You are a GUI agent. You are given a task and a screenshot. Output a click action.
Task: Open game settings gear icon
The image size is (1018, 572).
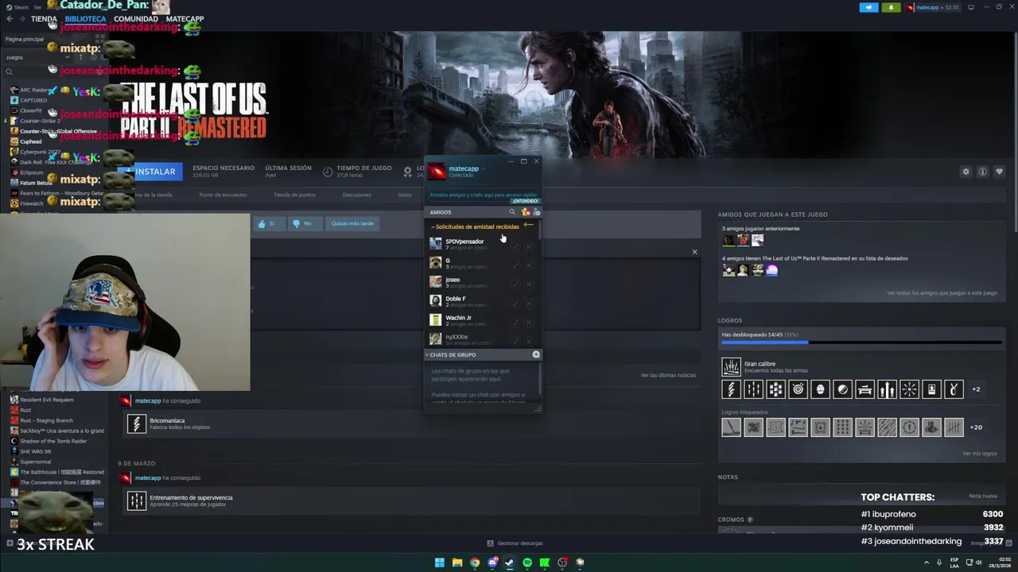click(966, 172)
